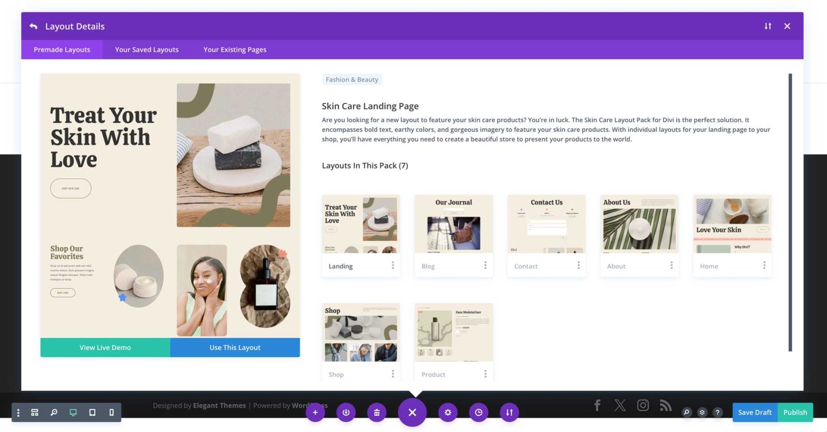
Task: Click the Use This Layout button
Action: pos(235,347)
